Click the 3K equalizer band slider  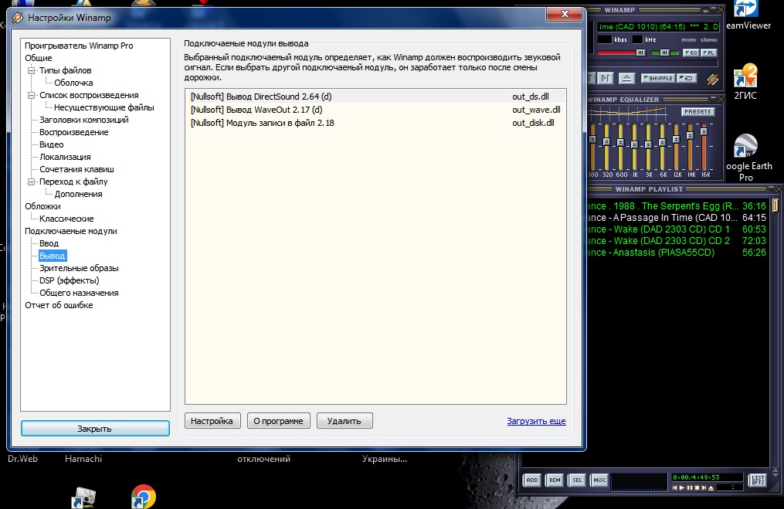tap(648, 146)
